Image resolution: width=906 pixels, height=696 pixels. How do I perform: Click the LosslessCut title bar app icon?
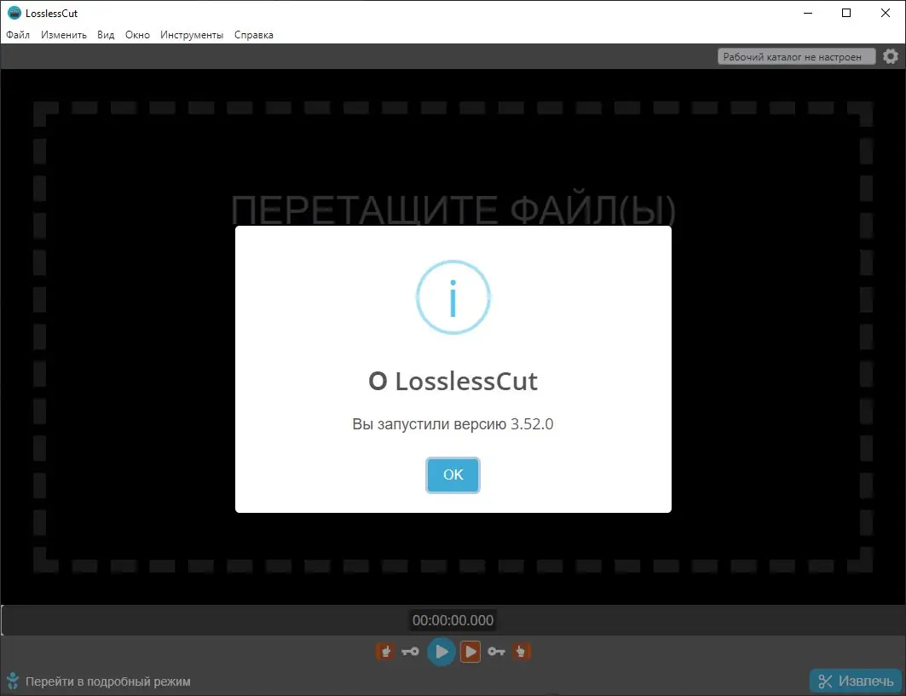click(x=14, y=13)
